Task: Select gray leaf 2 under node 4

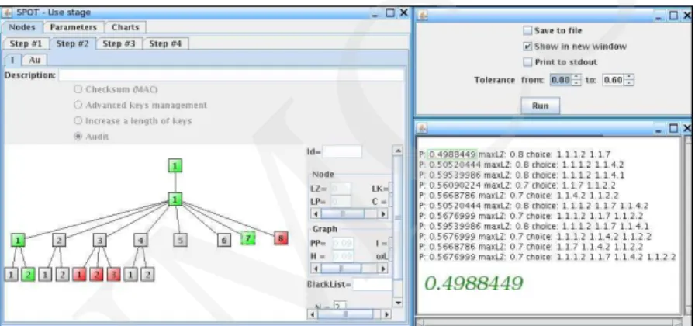Action: [x=147, y=275]
